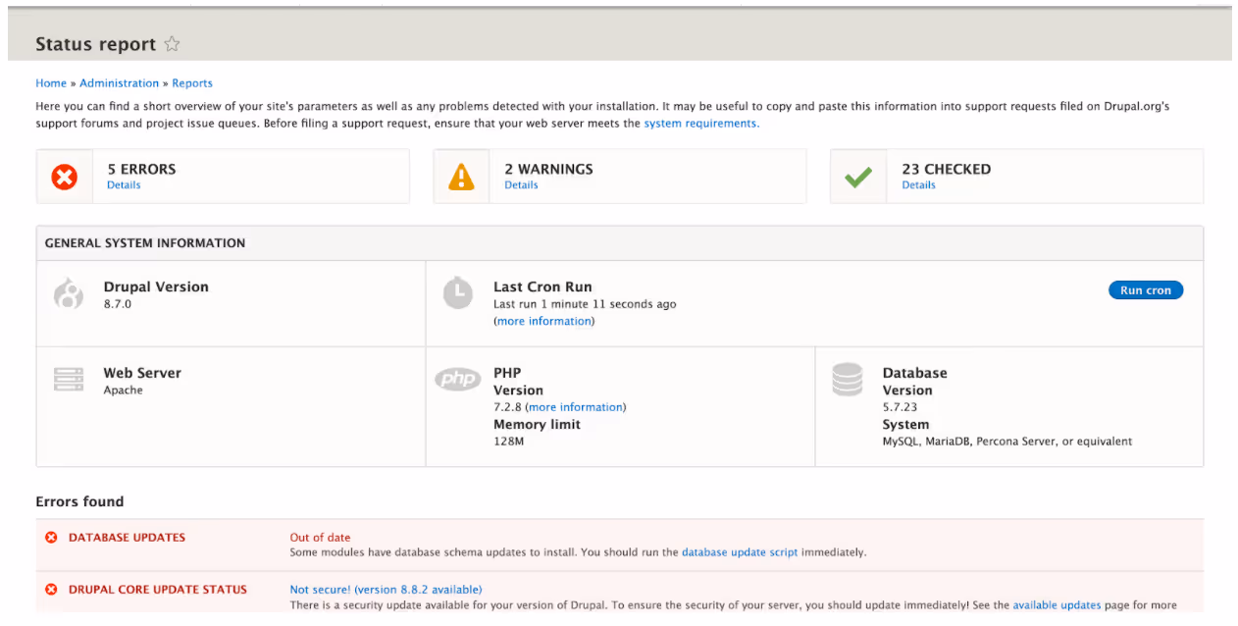This screenshot has width=1238, height=626.
Task: Click the star shortcut icon beside Status report
Action: pyautogui.click(x=172, y=44)
